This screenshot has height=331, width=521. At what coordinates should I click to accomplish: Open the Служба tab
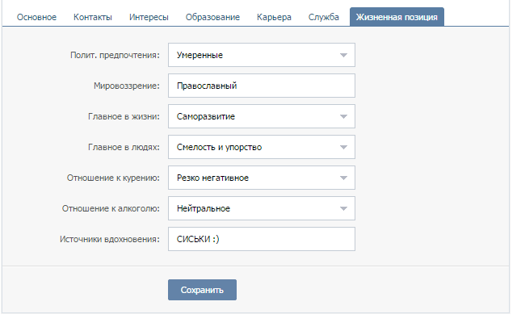[323, 17]
